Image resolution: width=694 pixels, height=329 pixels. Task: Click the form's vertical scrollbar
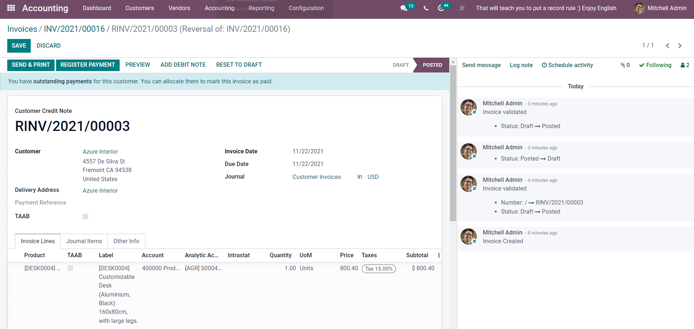click(x=453, y=144)
